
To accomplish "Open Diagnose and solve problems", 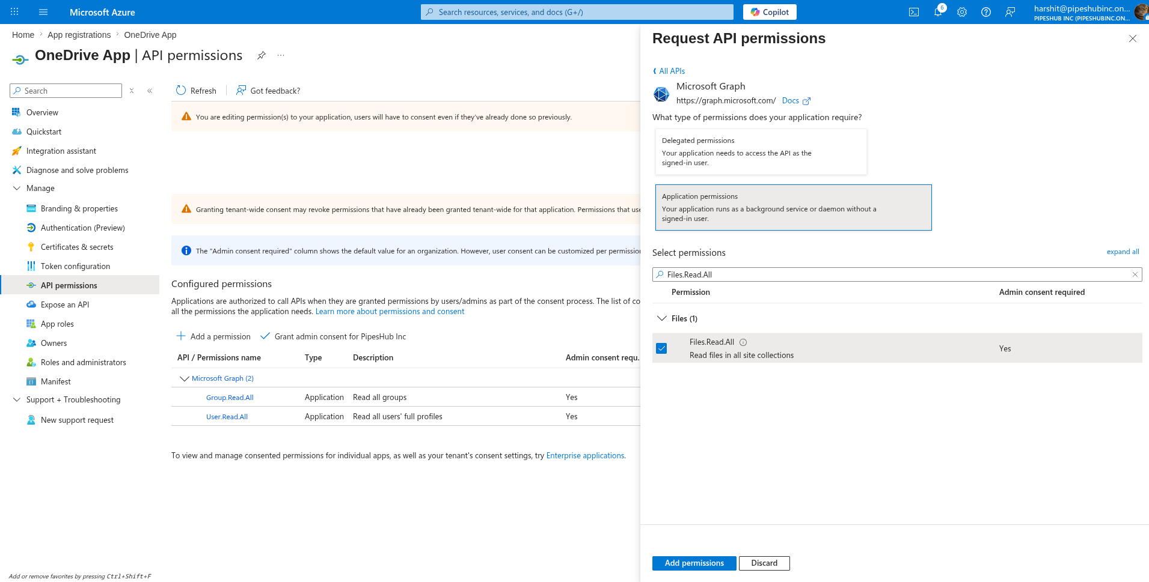I will pos(77,170).
